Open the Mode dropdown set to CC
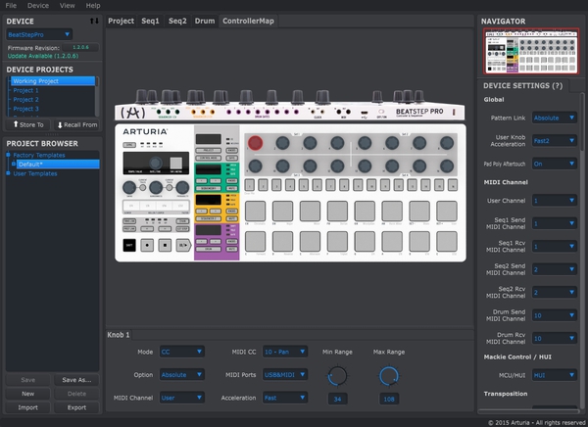This screenshot has height=427, width=588. pyautogui.click(x=183, y=351)
